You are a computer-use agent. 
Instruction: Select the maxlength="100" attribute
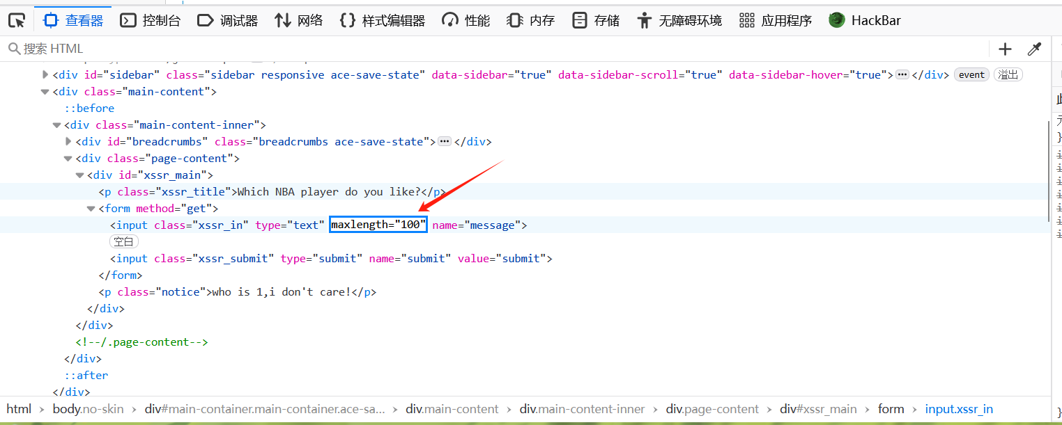378,225
